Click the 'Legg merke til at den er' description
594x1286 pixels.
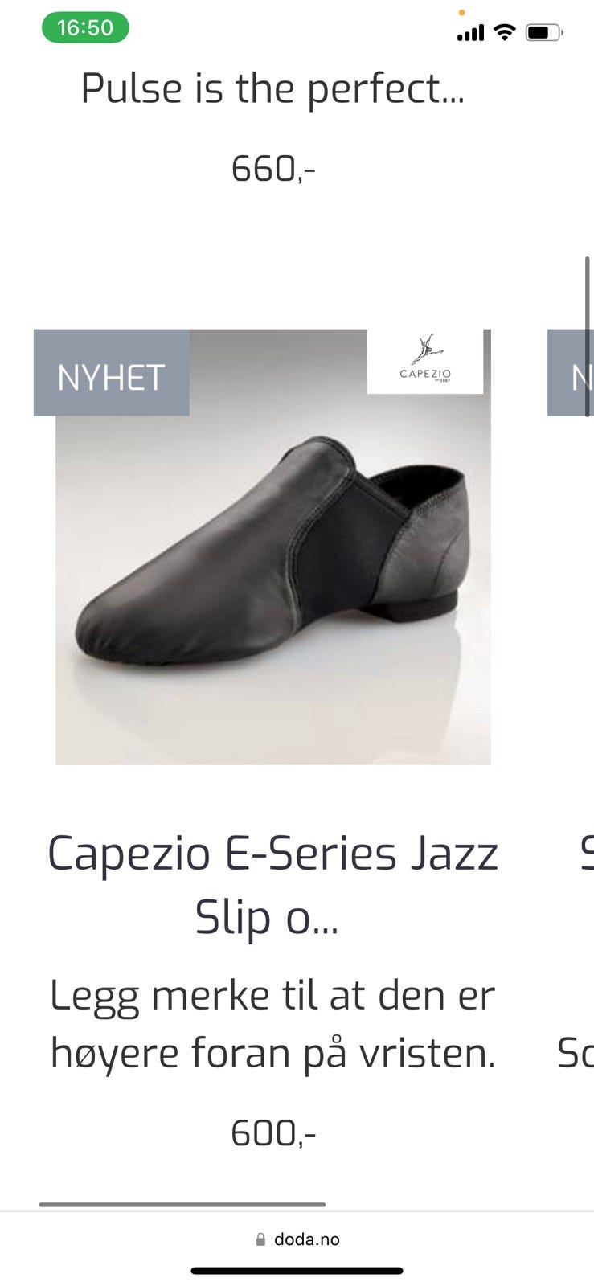pos(273,995)
